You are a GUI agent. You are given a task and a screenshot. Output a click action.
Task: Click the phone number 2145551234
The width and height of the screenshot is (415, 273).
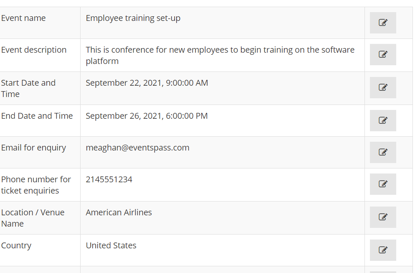coord(109,179)
